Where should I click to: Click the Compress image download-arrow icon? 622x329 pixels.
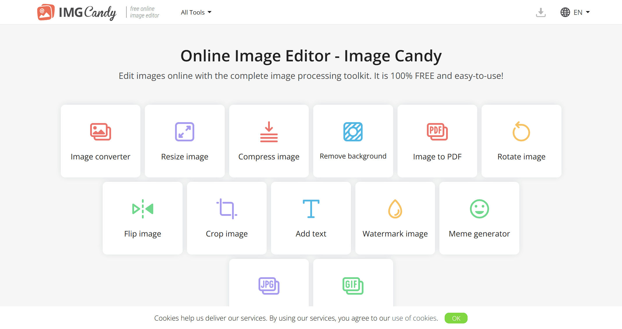[269, 132]
